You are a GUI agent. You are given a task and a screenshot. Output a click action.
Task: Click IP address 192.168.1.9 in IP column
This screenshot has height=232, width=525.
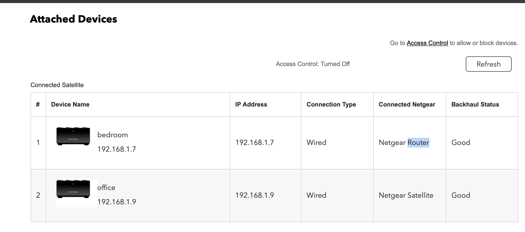click(255, 195)
